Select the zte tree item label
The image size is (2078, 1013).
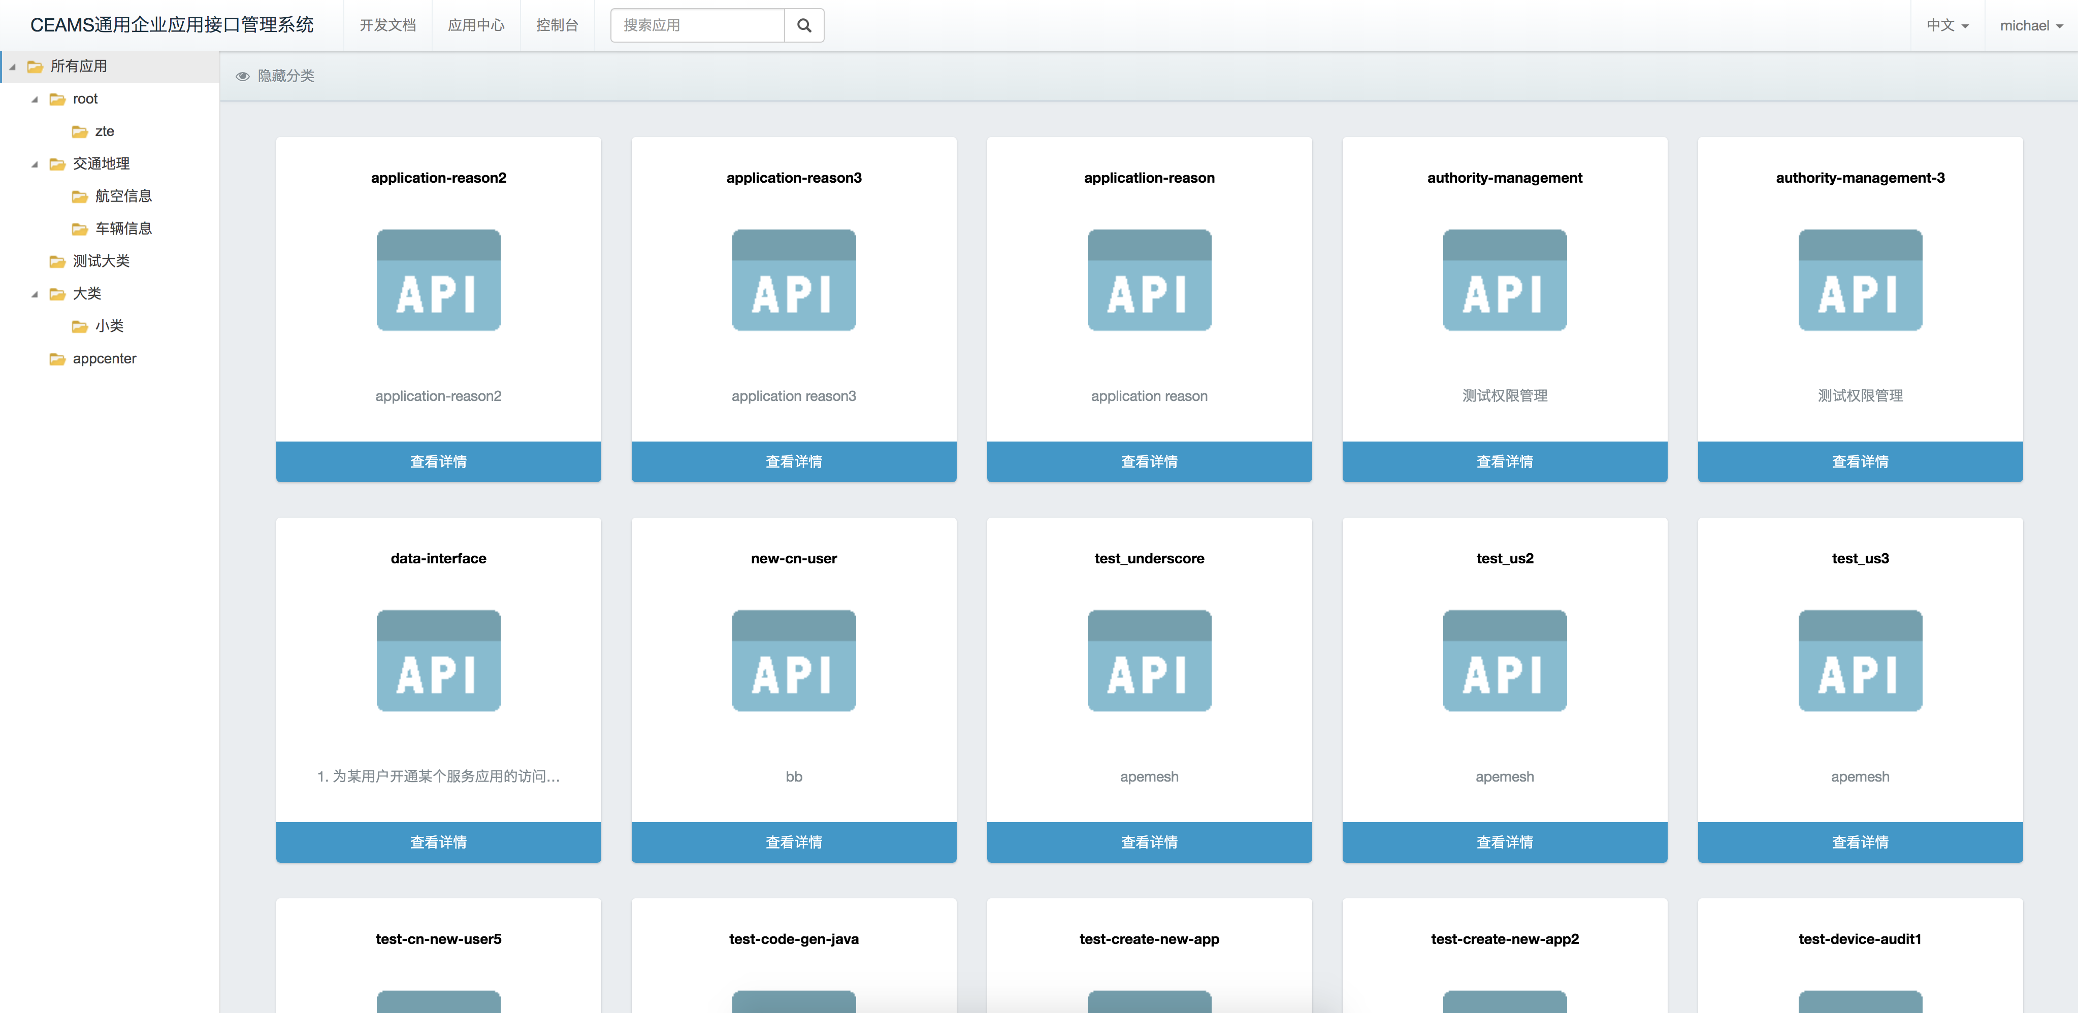coord(104,131)
